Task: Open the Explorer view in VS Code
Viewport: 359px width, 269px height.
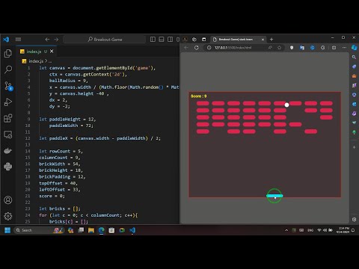Action: 8,53
